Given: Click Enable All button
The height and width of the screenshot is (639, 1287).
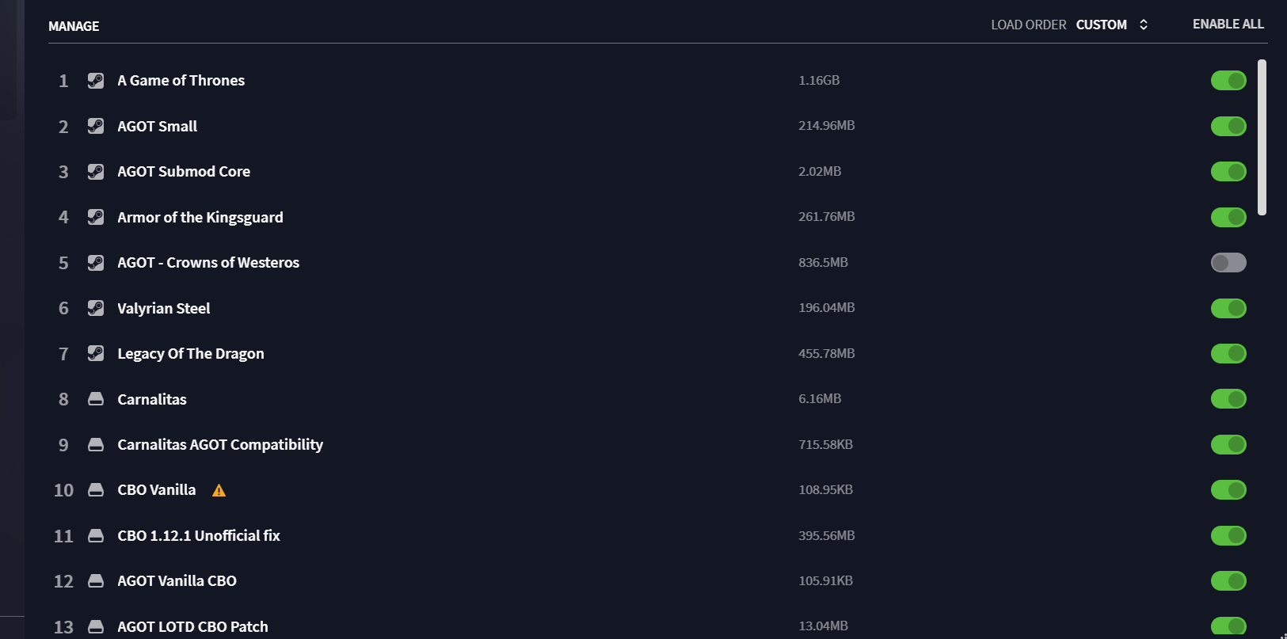Looking at the screenshot, I should point(1228,24).
